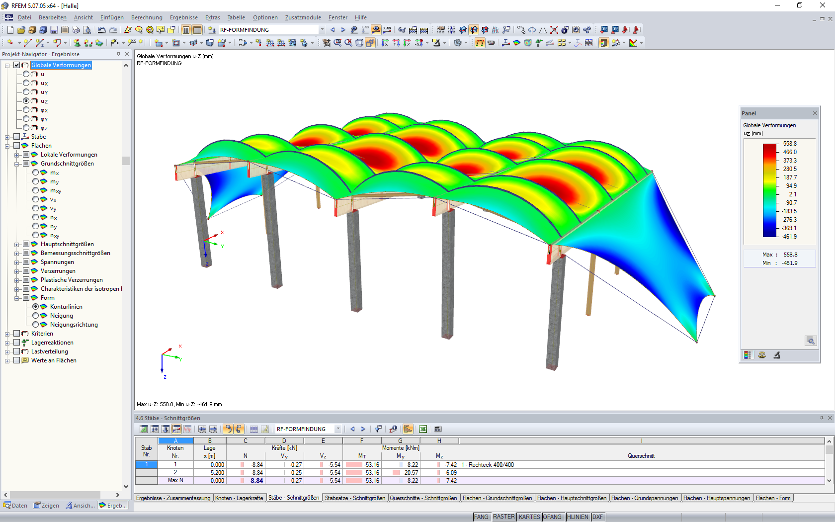Click the Open file folder icon
835x522 pixels.
[21, 30]
